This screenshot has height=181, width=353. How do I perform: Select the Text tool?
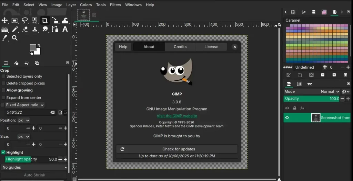[65, 30]
